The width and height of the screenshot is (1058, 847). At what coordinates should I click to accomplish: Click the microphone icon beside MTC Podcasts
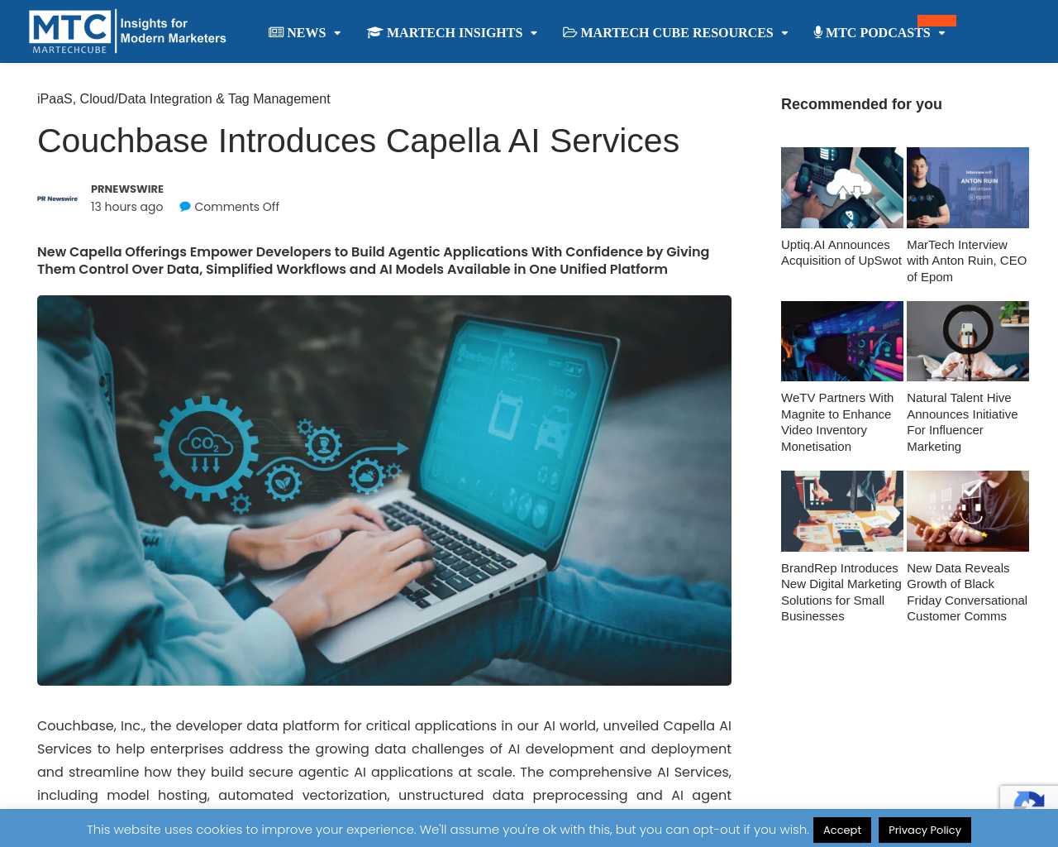[818, 32]
